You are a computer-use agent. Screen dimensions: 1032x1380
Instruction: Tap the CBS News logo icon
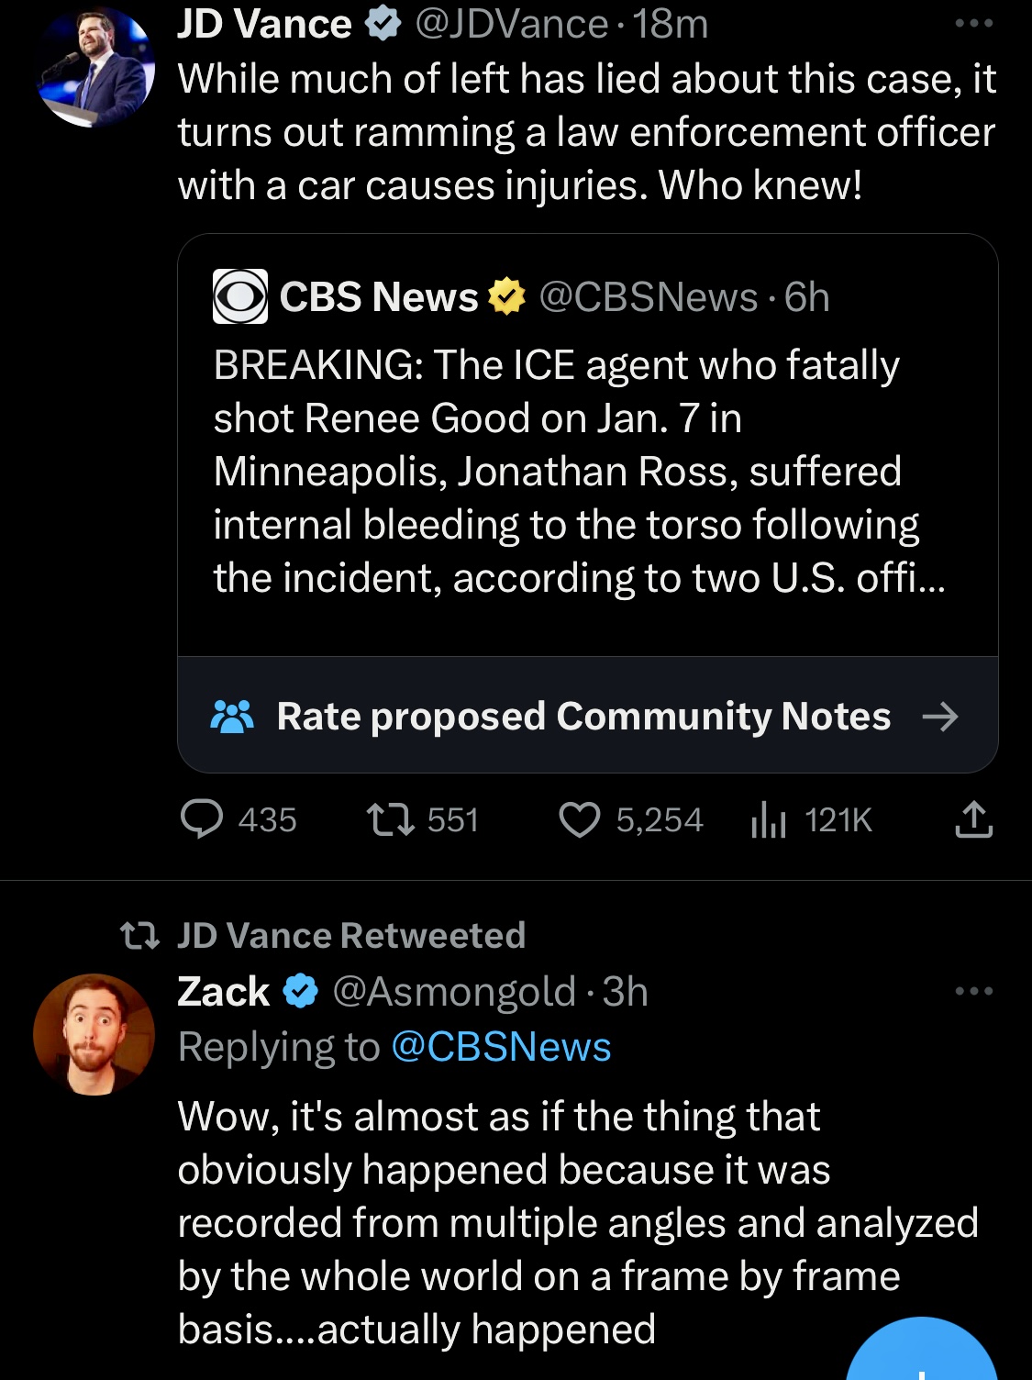pos(240,296)
